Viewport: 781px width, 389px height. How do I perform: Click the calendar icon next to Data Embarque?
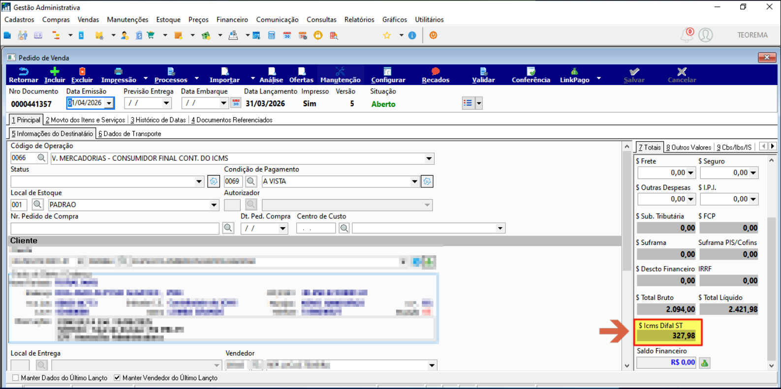point(236,103)
